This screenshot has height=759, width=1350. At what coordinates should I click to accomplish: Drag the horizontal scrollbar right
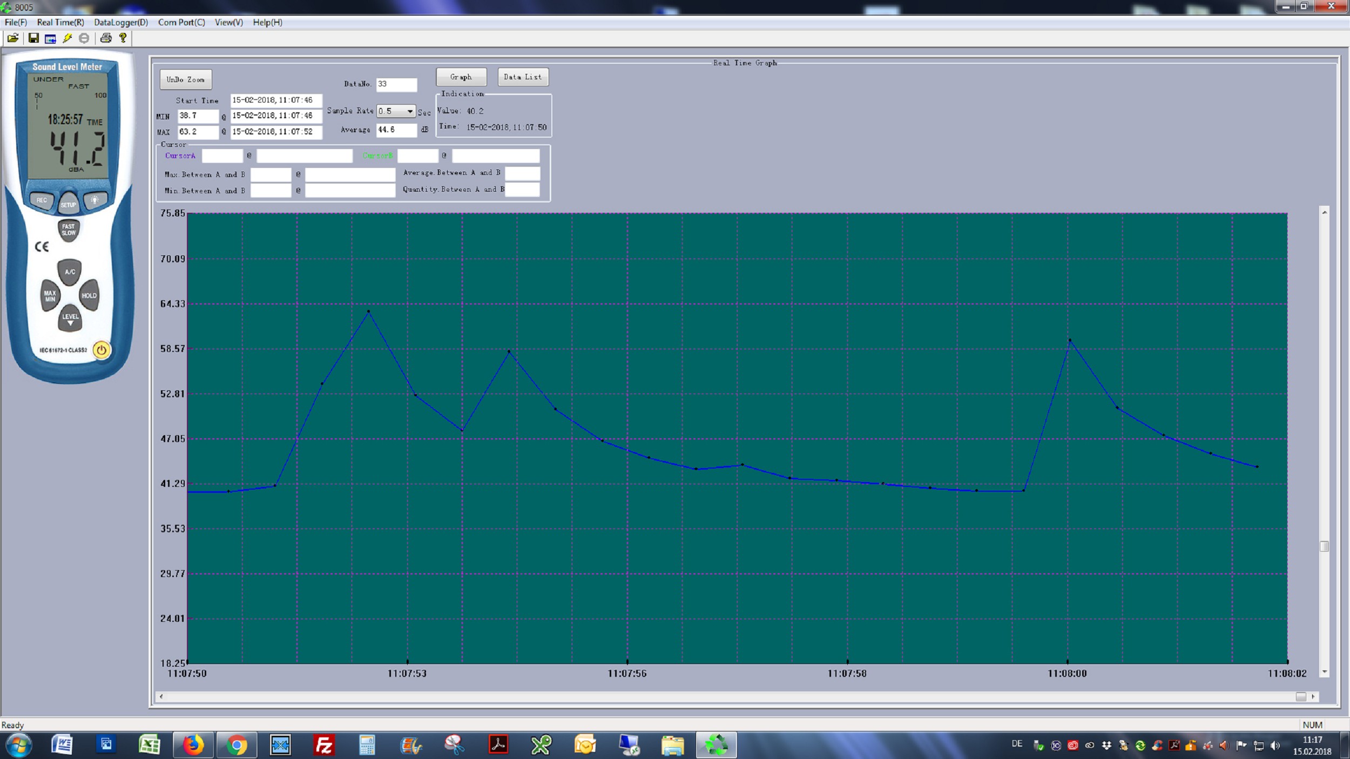point(1313,696)
